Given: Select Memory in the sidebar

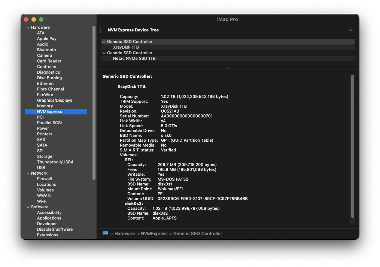Looking at the screenshot, I should 45,106.
